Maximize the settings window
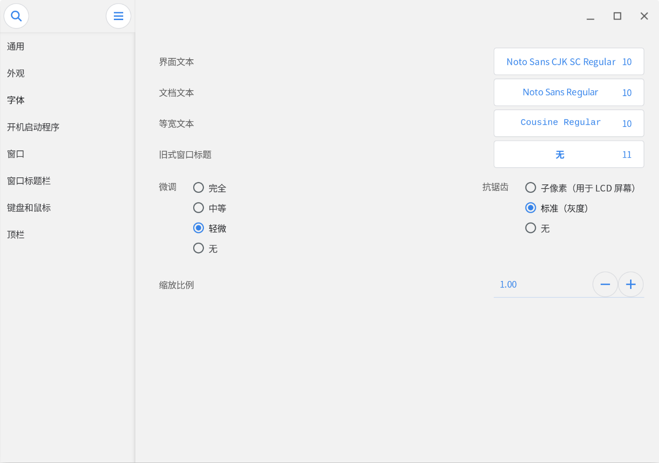This screenshot has height=463, width=659. point(617,16)
